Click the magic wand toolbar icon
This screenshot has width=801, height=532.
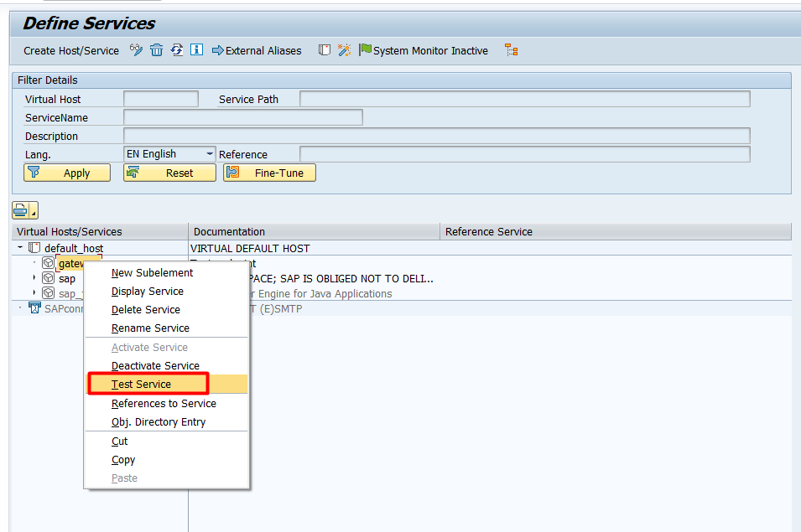(345, 50)
